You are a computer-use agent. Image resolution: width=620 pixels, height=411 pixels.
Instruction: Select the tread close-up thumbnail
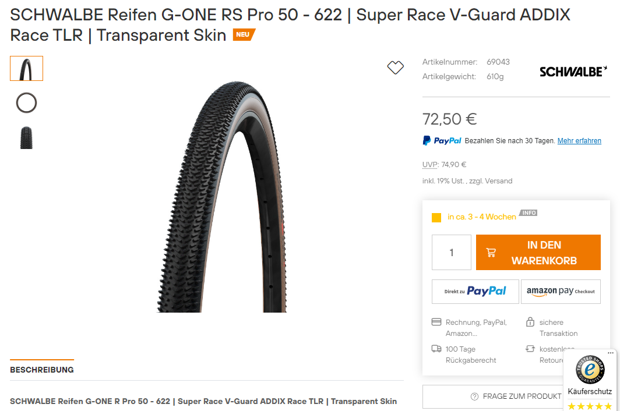tap(26, 137)
